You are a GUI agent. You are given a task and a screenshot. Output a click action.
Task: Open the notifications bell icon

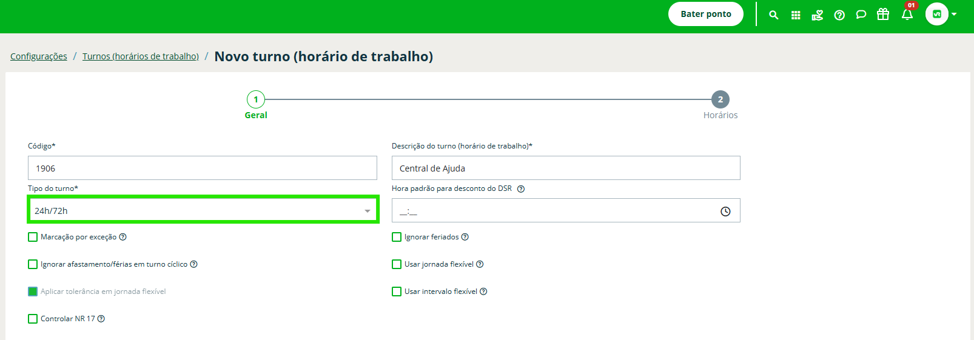907,15
